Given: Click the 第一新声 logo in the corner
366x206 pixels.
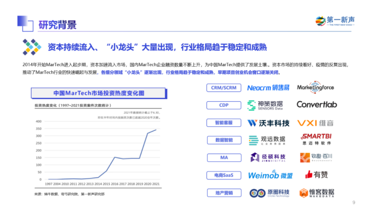Looking at the screenshot, I should (x=335, y=21).
